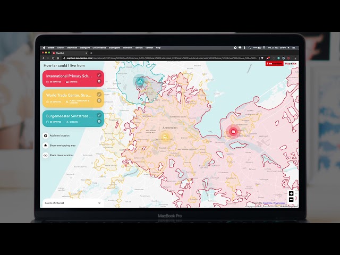Click the Bluetooth icon in menu bar

pyautogui.click(x=244, y=48)
